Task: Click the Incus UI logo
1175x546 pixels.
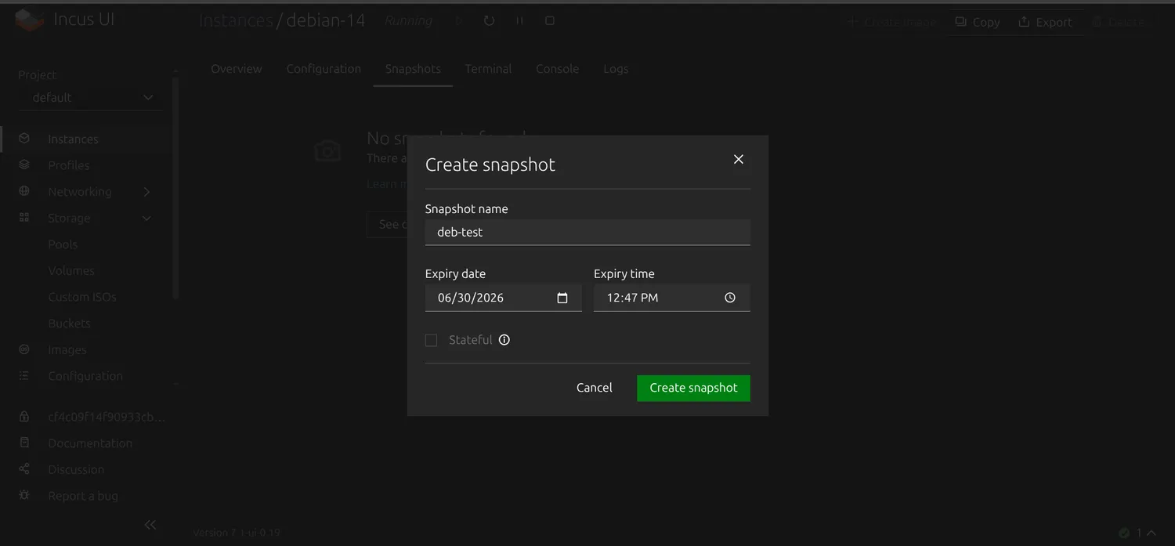Action: [31, 20]
